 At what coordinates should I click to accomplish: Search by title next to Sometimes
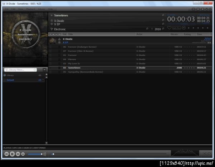pos(163,15)
